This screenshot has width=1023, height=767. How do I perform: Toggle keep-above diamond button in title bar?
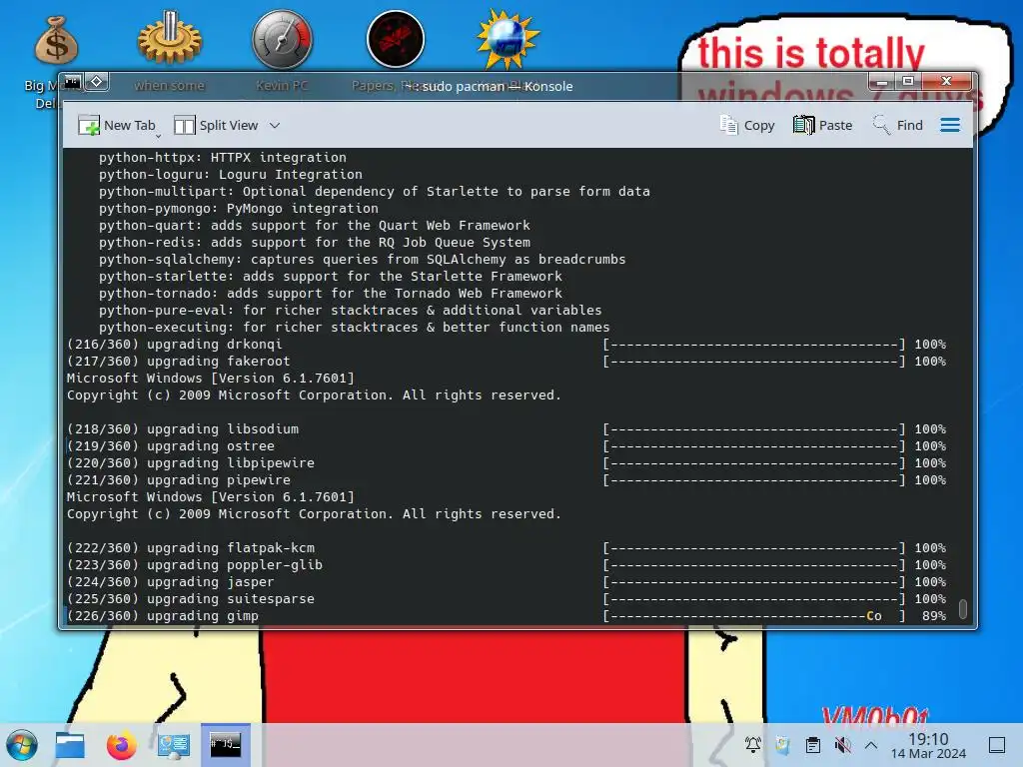pyautogui.click(x=97, y=82)
